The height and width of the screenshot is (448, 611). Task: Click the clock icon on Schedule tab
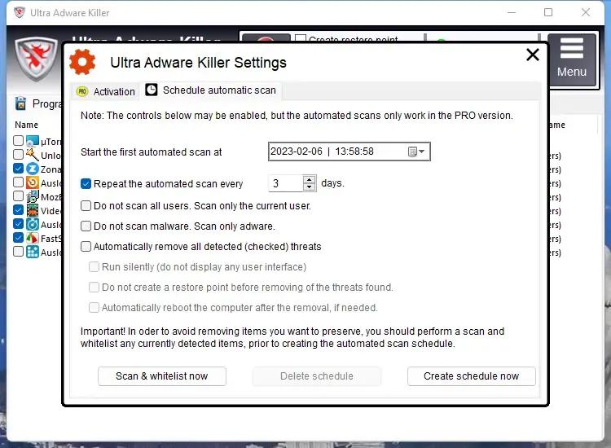pos(152,90)
